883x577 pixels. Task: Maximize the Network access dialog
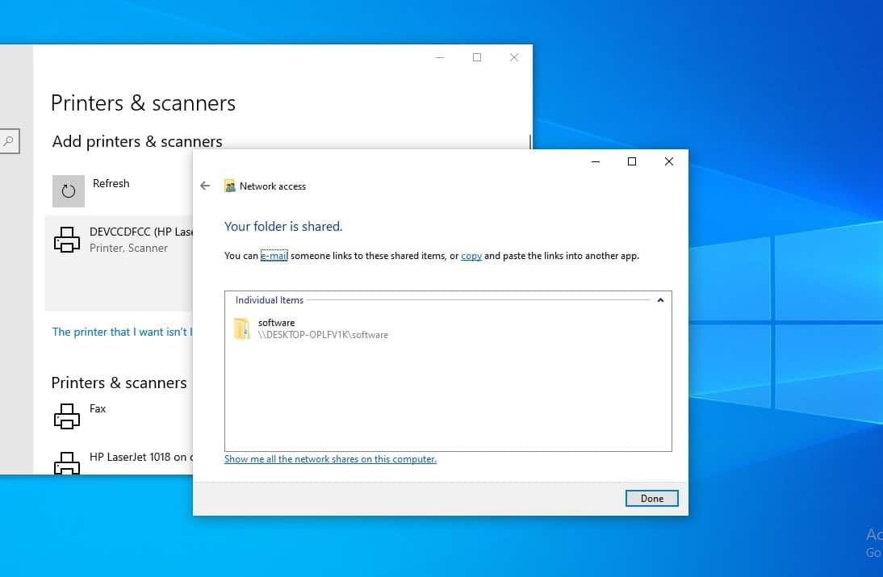pos(632,161)
